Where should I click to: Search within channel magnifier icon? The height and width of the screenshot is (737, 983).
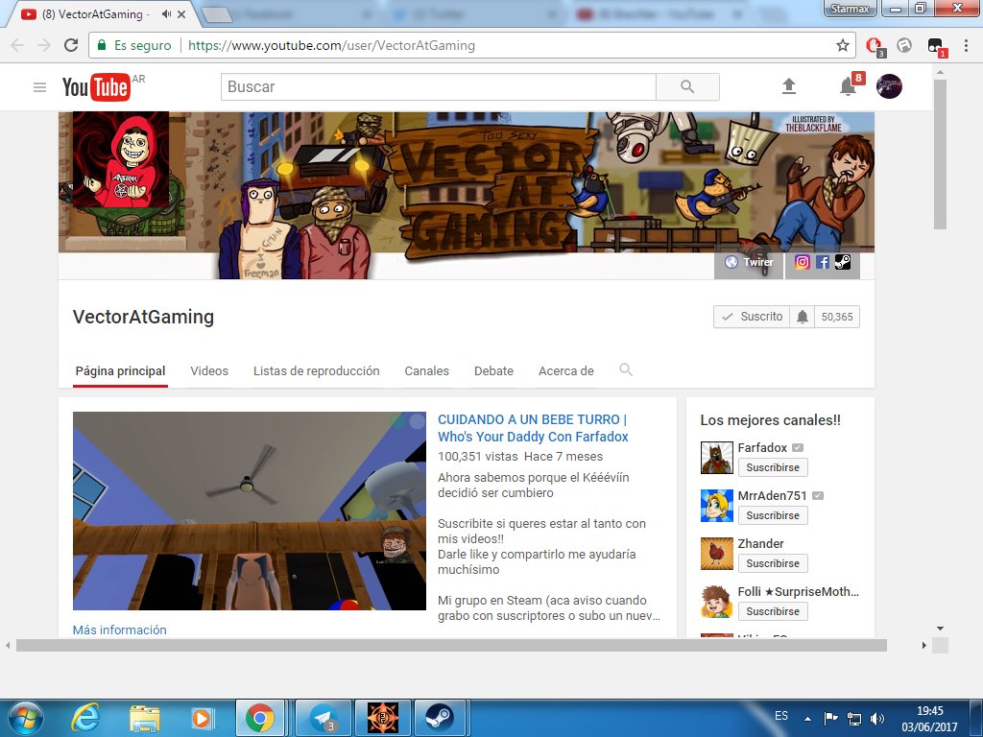(x=625, y=369)
